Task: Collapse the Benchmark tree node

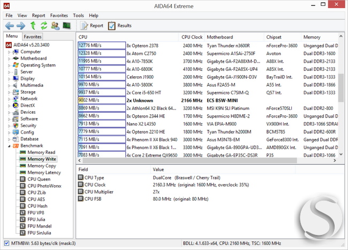Action: [9, 146]
